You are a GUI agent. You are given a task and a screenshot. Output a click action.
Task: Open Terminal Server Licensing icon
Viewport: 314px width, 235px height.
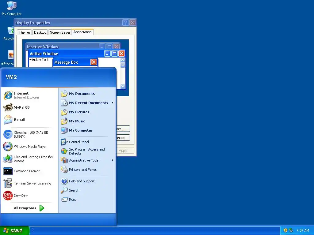click(x=8, y=183)
